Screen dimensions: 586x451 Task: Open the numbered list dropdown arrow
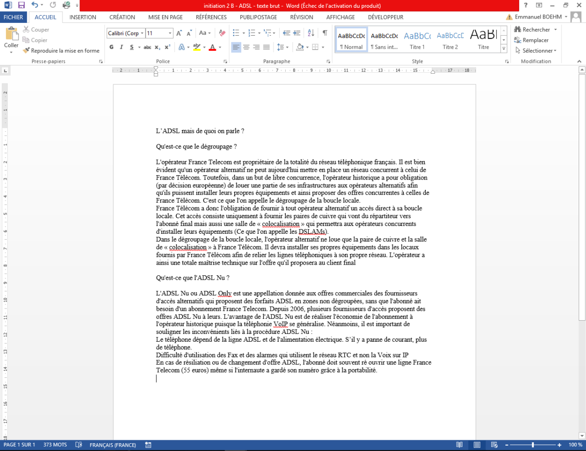[259, 33]
